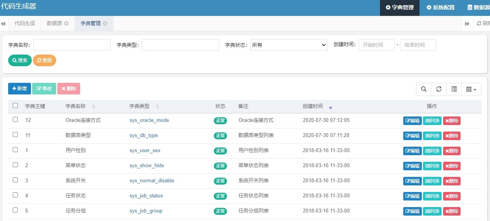
Task: Click the table refresh icon
Action: (439, 89)
